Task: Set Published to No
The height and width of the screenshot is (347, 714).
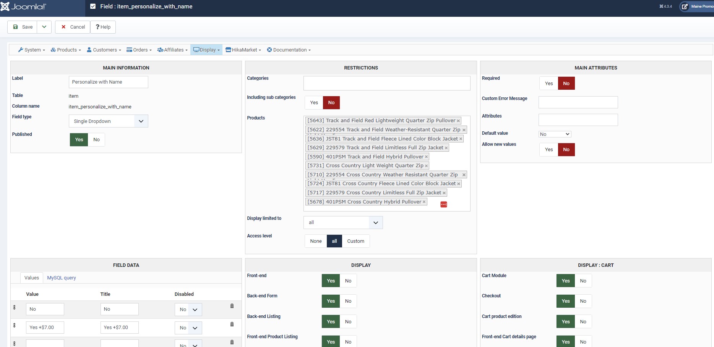Action: [96, 140]
